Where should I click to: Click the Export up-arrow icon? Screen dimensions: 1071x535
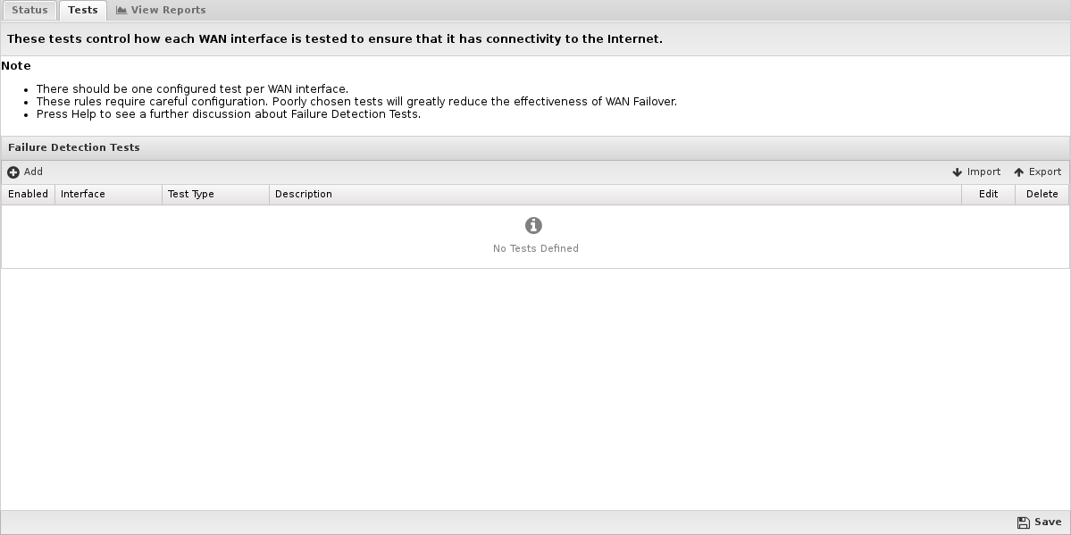point(1018,172)
